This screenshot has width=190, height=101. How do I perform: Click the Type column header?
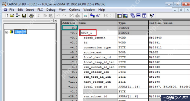coord(133,23)
